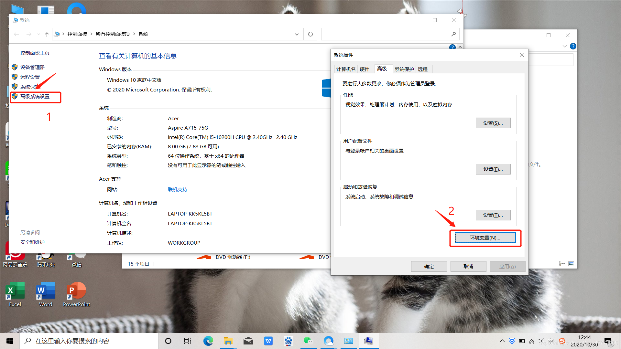The width and height of the screenshot is (621, 349).
Task: Click the disabled Apply button
Action: [x=507, y=266]
